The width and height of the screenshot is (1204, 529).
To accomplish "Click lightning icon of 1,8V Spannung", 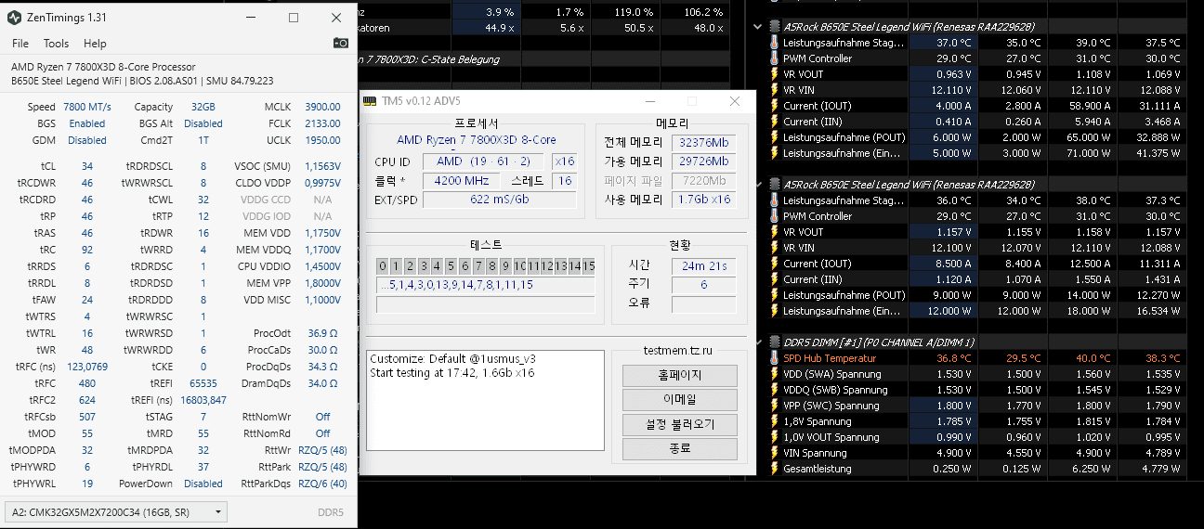I will (775, 421).
